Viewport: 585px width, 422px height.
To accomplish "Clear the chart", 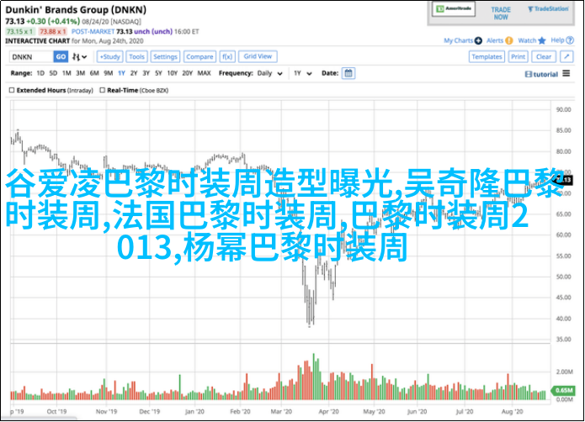I will [x=544, y=57].
